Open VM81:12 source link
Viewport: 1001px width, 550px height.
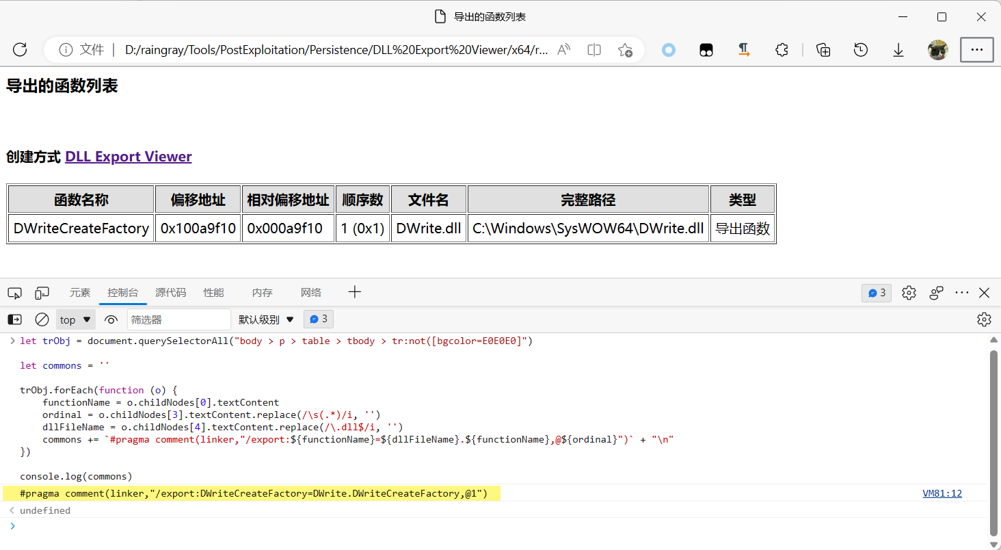pos(942,493)
